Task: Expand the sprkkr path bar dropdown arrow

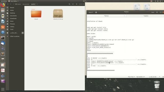Action: tap(37, 4)
